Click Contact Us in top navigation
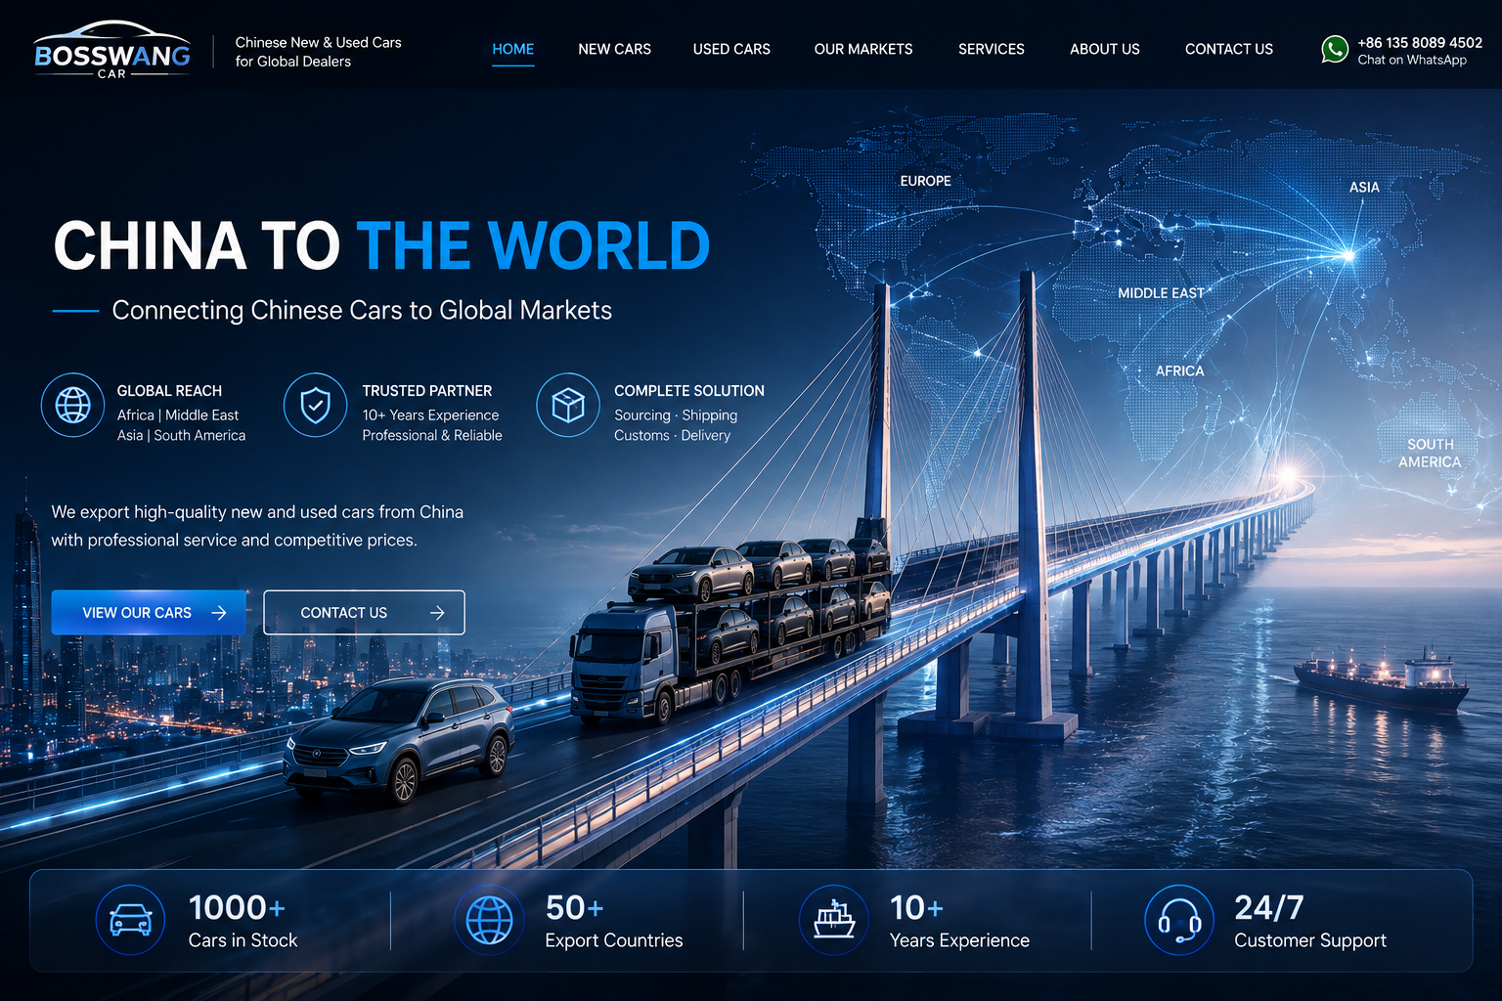 pos(1229,49)
